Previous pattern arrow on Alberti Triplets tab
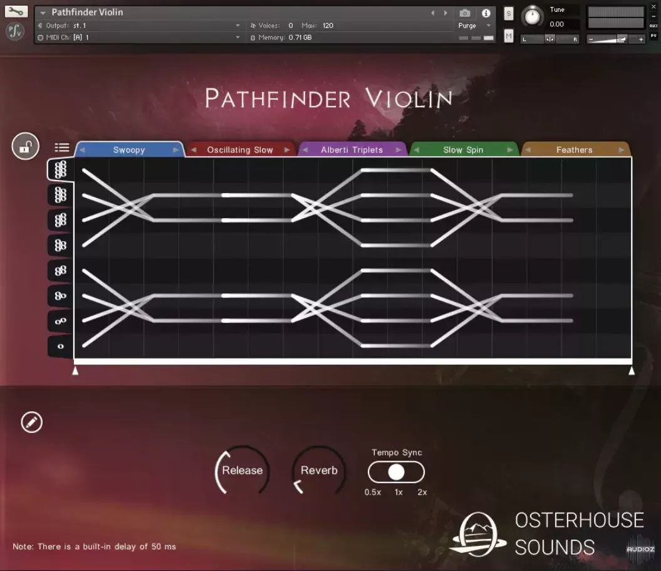Screen dimensions: 661x571 point(305,150)
